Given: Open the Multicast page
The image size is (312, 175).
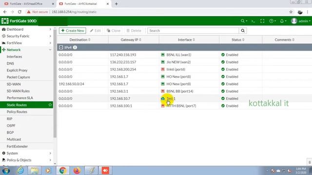Looking at the screenshot, I should (14, 140).
